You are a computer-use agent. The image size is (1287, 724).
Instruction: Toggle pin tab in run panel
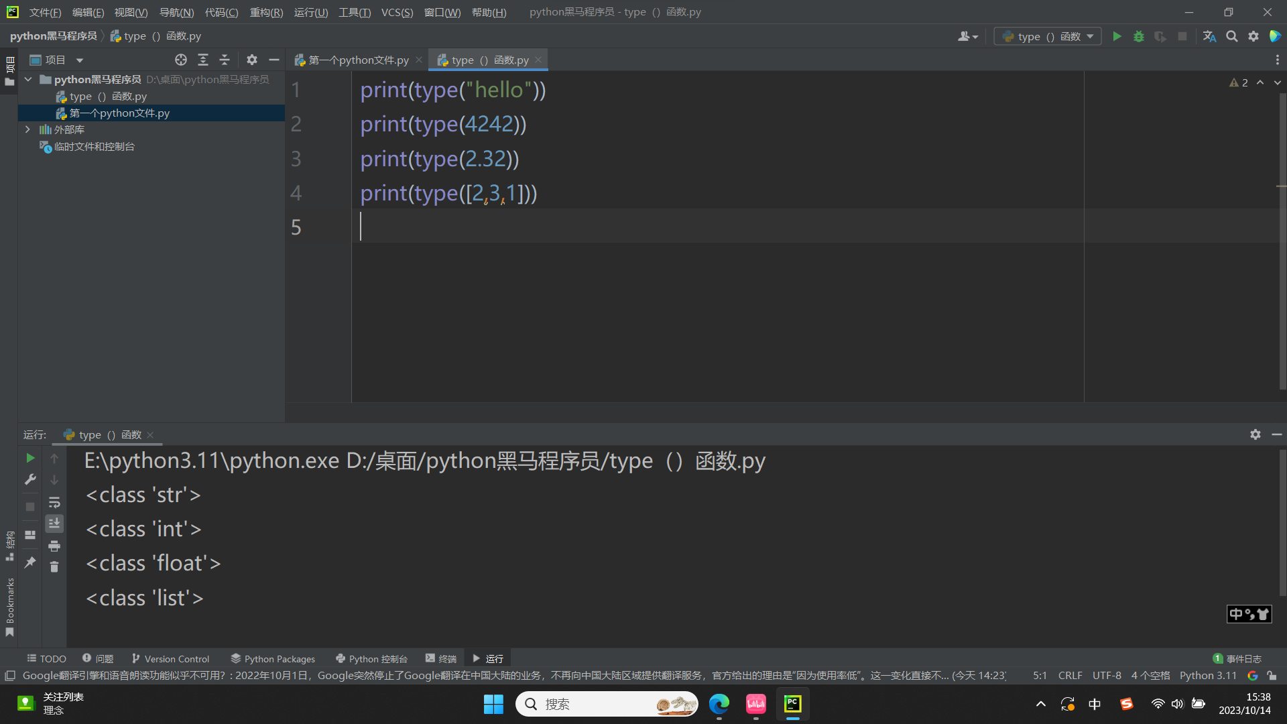tap(30, 562)
